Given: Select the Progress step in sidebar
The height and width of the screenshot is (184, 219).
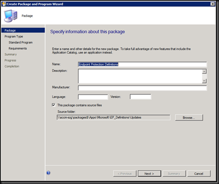Looking at the screenshot, I should coord(10,60).
